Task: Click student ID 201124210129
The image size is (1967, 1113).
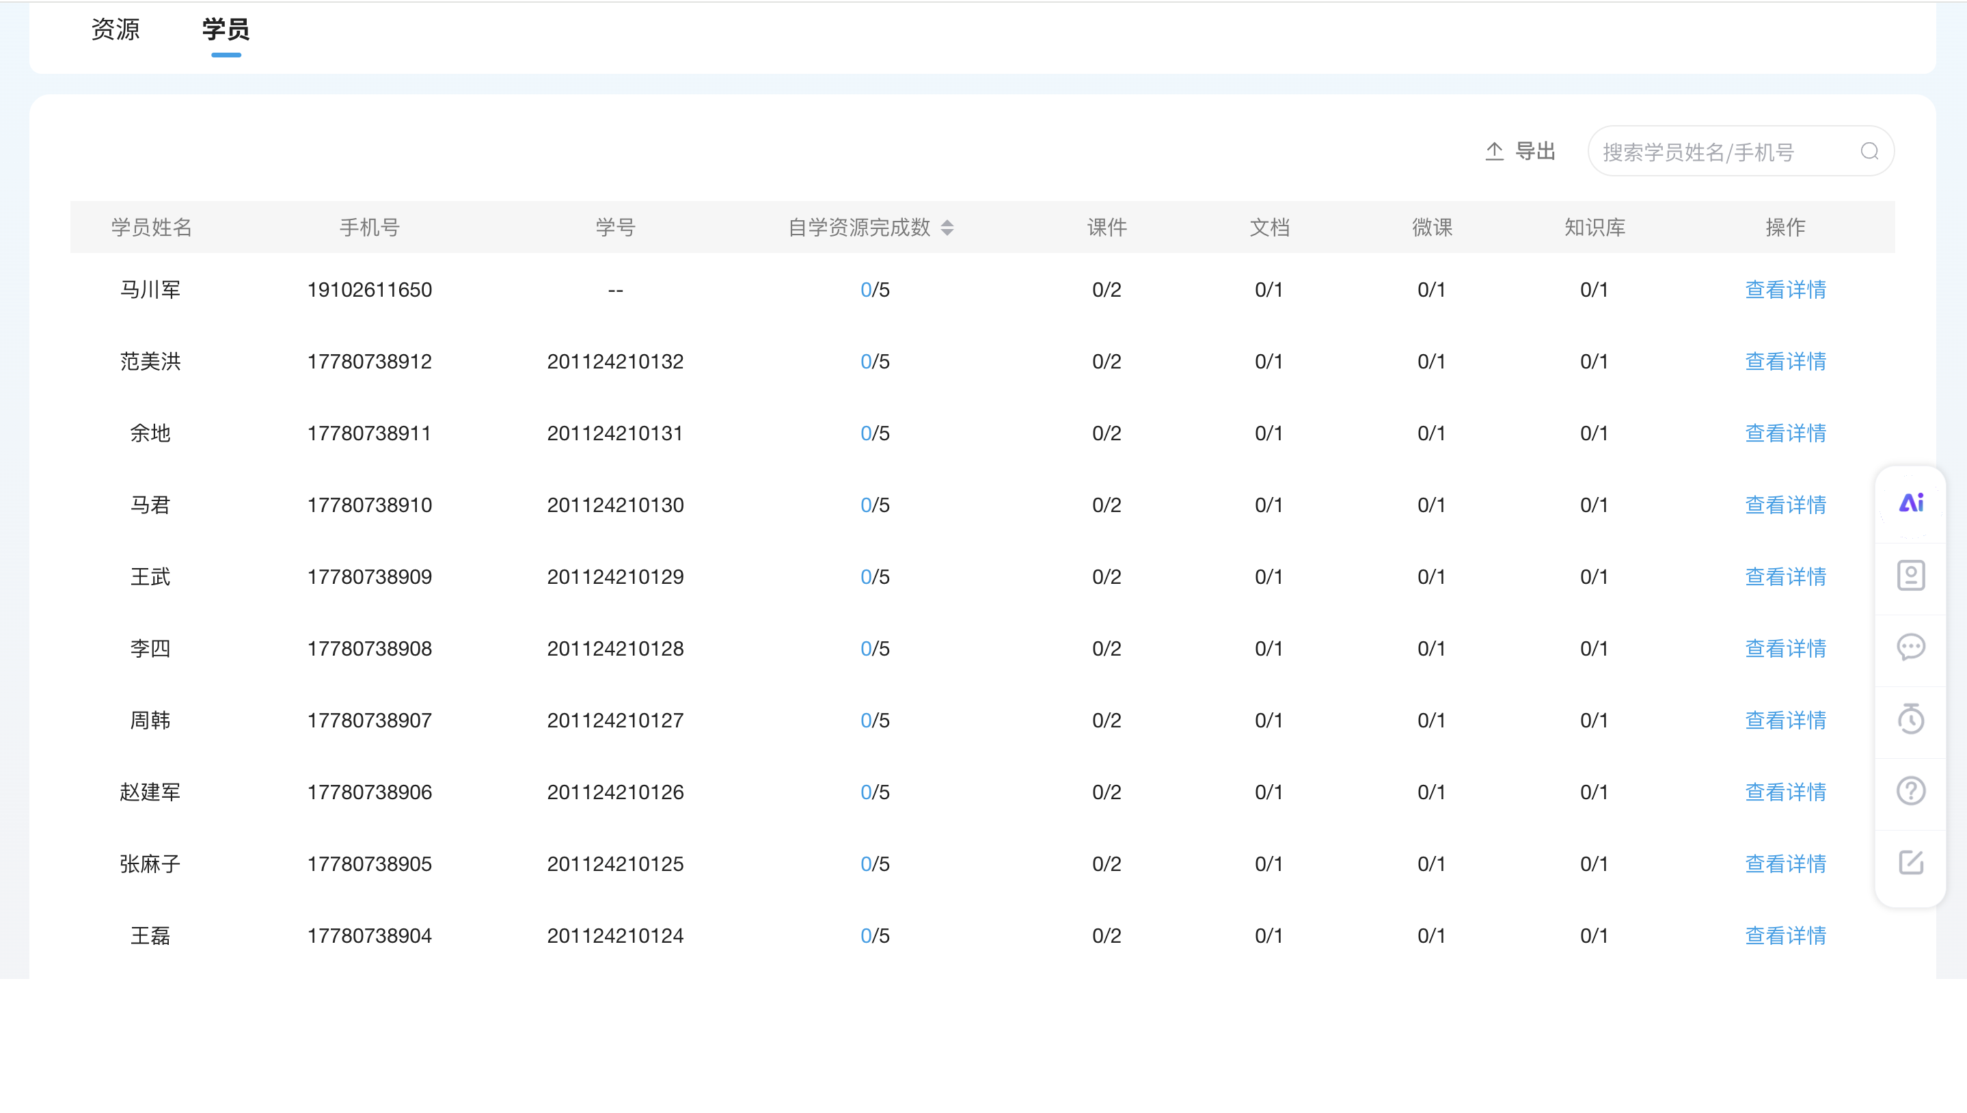Action: [615, 577]
